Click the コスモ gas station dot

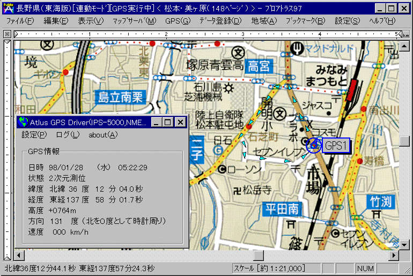(x=302, y=130)
